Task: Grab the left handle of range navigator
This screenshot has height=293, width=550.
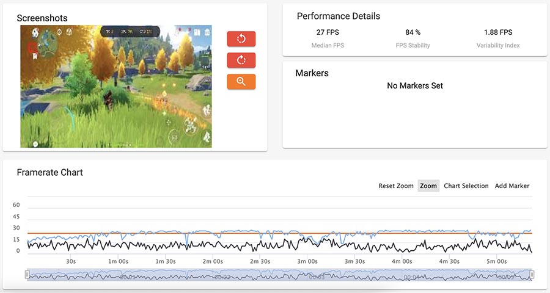Action: coord(27,275)
